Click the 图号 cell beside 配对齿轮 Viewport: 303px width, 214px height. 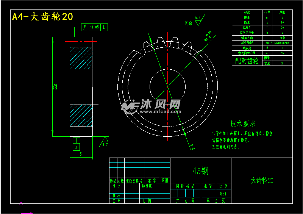267,58
